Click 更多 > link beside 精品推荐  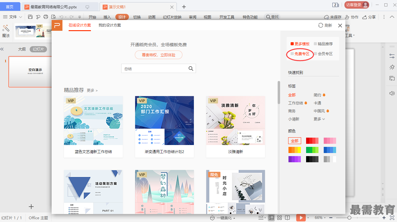coord(92,91)
